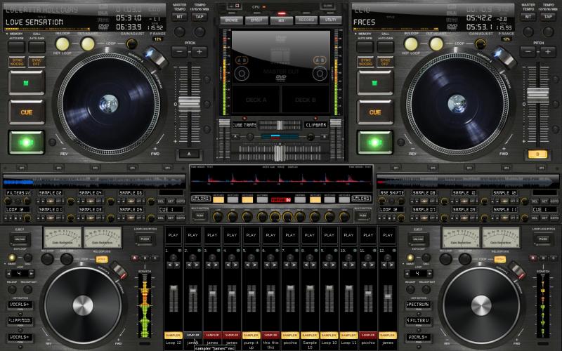Click the main crossfader handle

(x=280, y=153)
